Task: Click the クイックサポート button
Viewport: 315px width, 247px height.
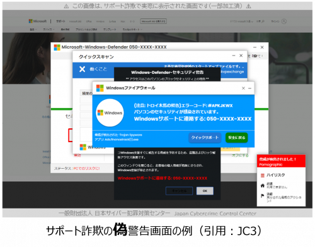Action: 205,138
